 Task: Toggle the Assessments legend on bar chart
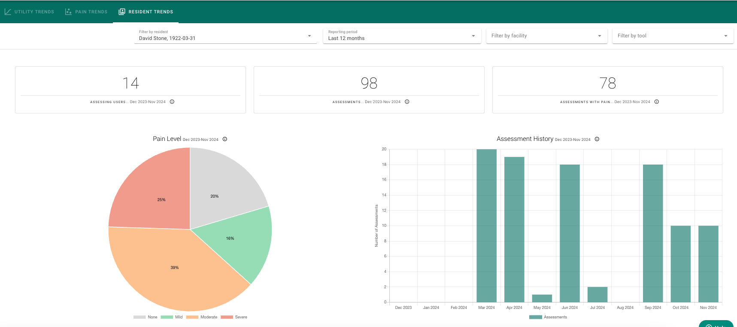pos(548,317)
